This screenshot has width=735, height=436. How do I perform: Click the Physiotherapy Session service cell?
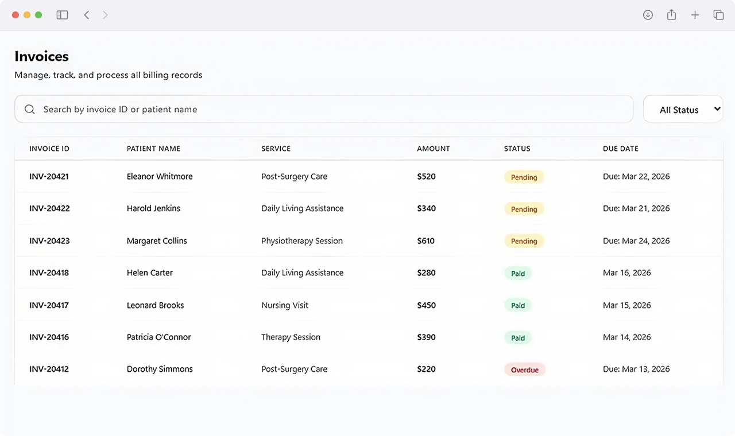(x=302, y=241)
